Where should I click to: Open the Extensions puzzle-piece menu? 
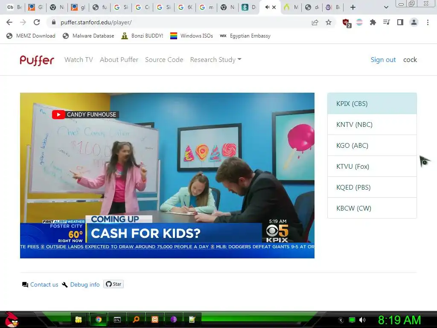point(373,22)
